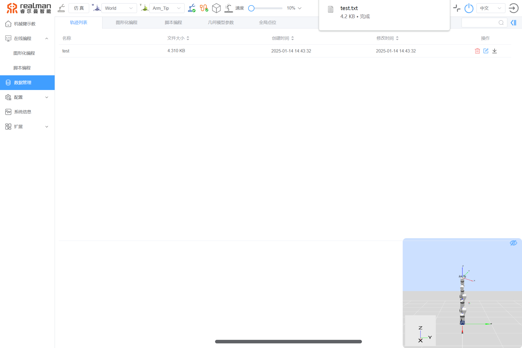Open the Arm_Tip tool frame dropdown
This screenshot has height=348, width=522.
[x=167, y=8]
